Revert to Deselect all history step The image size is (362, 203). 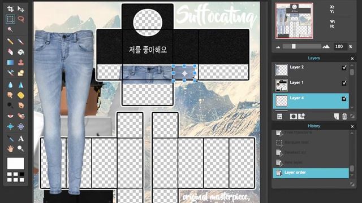pos(311,152)
